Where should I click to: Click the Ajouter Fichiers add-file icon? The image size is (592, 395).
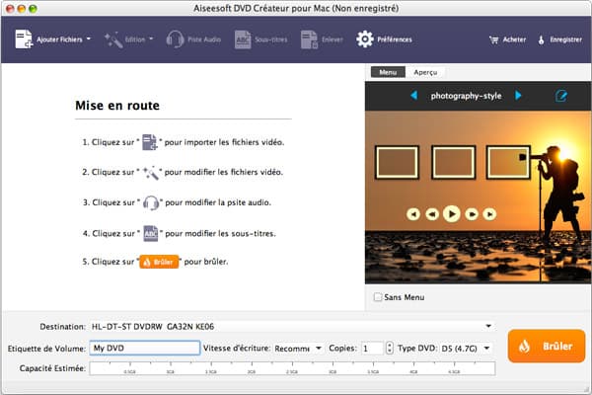(24, 39)
